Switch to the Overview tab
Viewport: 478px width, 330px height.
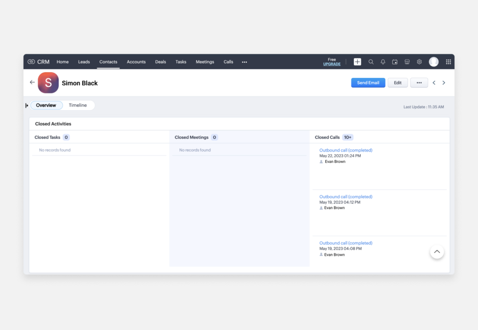46,105
